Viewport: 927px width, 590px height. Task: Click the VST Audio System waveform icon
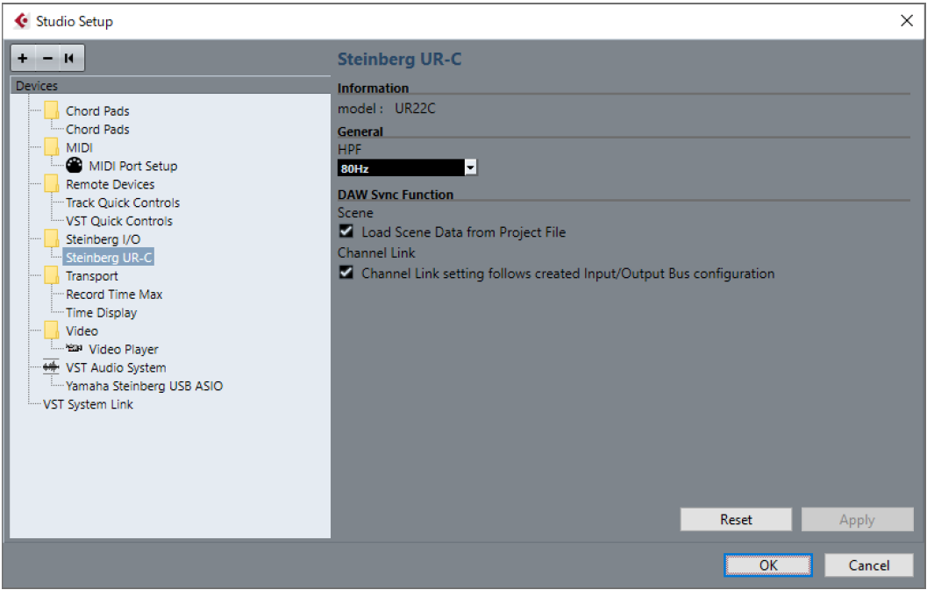pyautogui.click(x=52, y=367)
